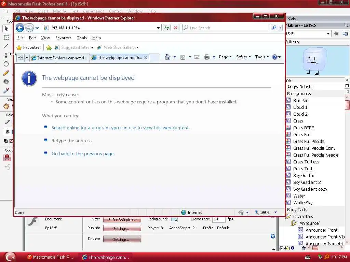The height and width of the screenshot is (262, 350).
Task: Open the tab list dropdown arrow
Action: pos(27,58)
